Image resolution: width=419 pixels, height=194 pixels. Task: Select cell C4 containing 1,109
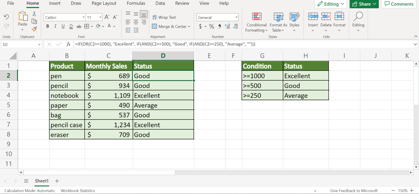109,96
